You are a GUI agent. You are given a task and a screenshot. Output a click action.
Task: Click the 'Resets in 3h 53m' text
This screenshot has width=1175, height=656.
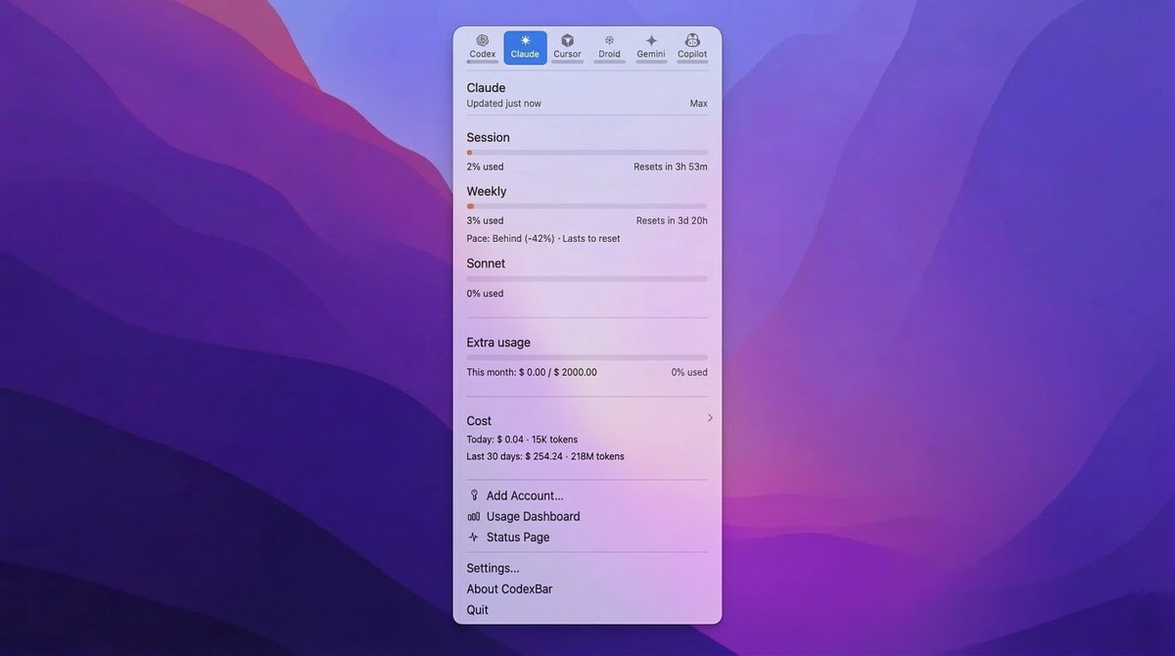point(671,166)
